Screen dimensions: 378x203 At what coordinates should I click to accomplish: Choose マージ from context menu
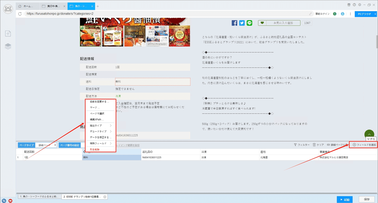(x=100, y=108)
